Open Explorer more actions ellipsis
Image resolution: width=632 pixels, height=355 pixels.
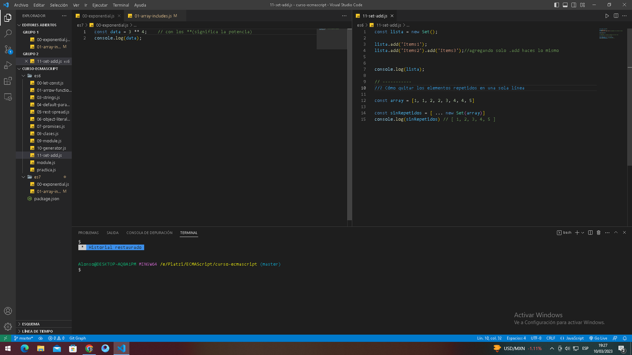pos(64,16)
